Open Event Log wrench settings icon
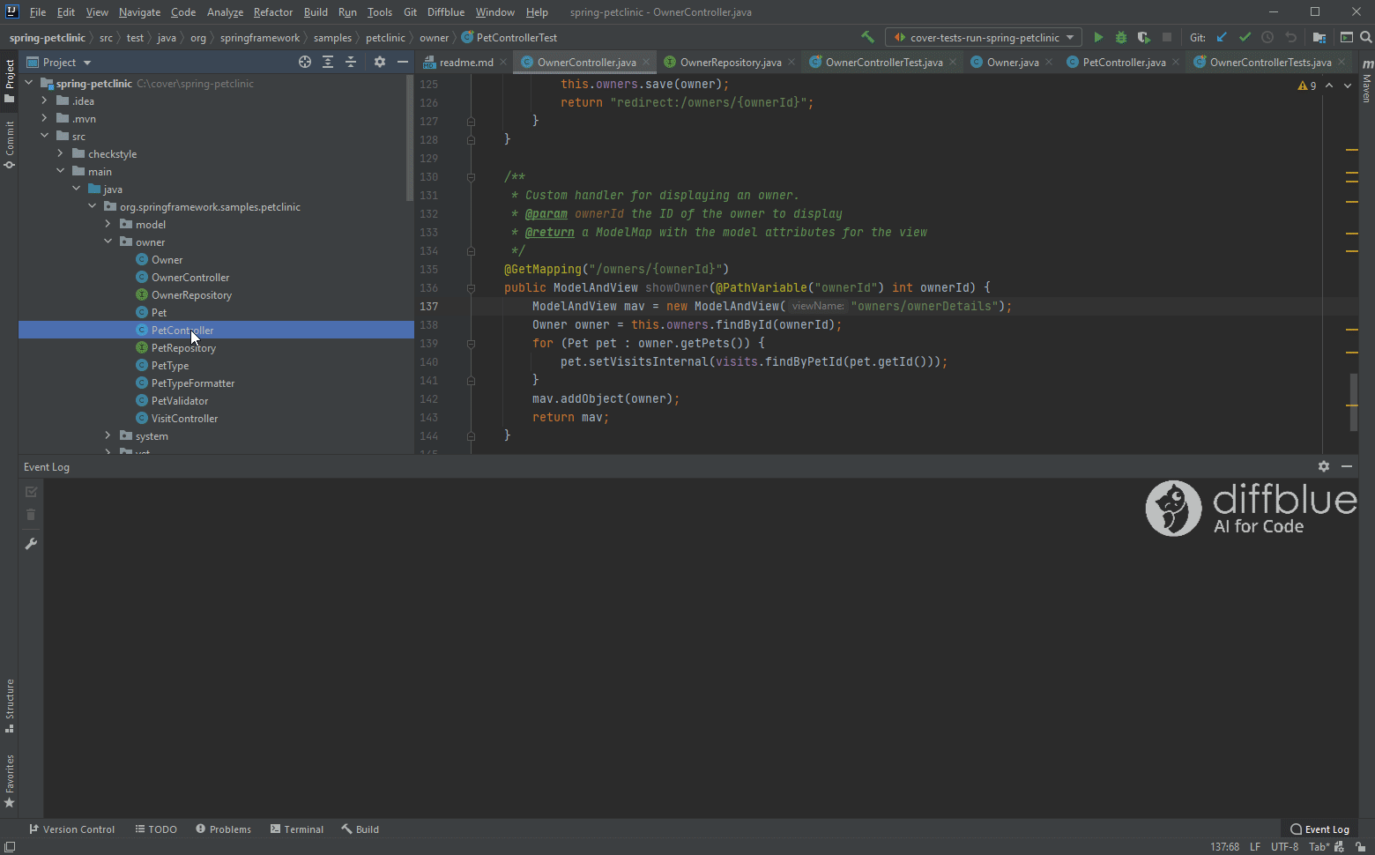This screenshot has height=855, width=1375. click(31, 544)
